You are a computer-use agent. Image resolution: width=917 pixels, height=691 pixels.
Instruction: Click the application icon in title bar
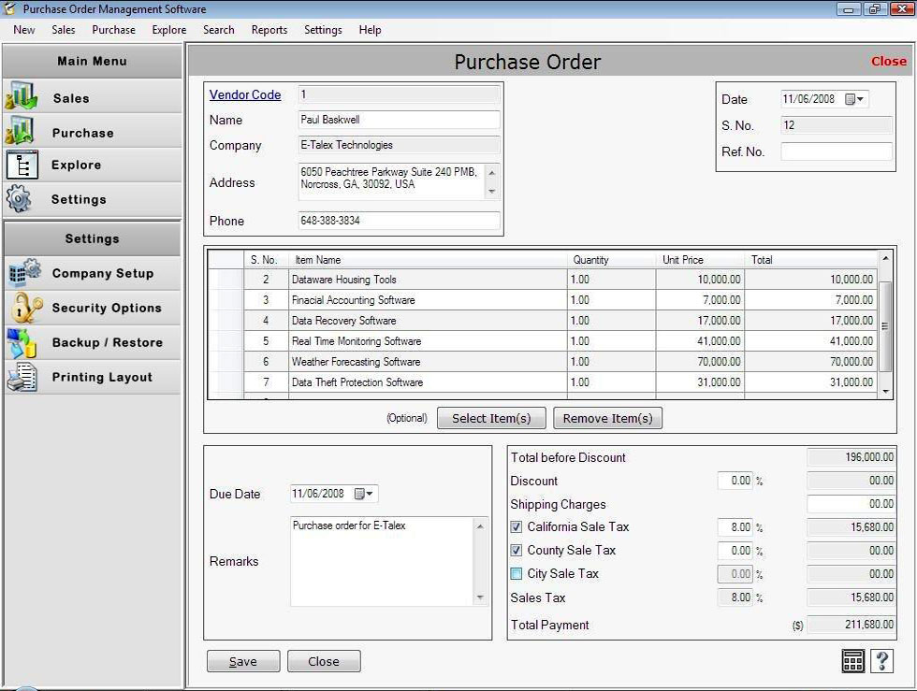(10, 8)
